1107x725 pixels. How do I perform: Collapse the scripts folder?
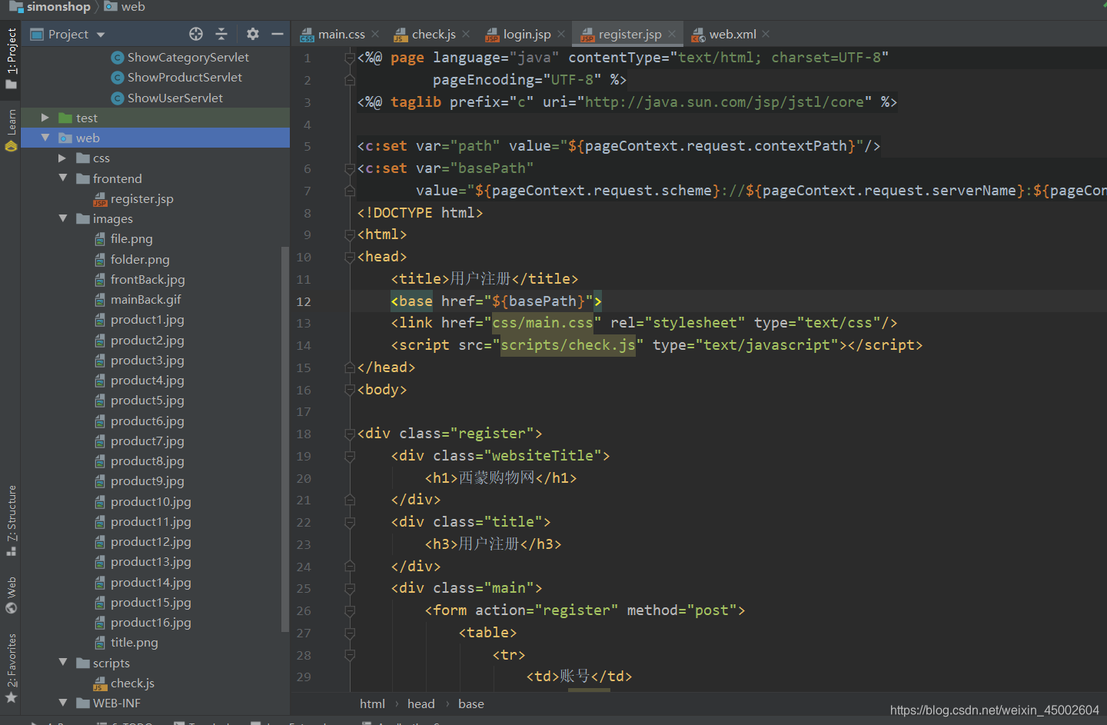(62, 663)
